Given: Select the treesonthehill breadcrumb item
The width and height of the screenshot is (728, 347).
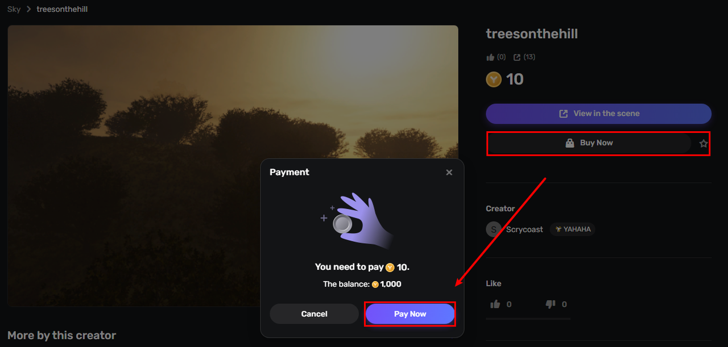Looking at the screenshot, I should click(62, 10).
